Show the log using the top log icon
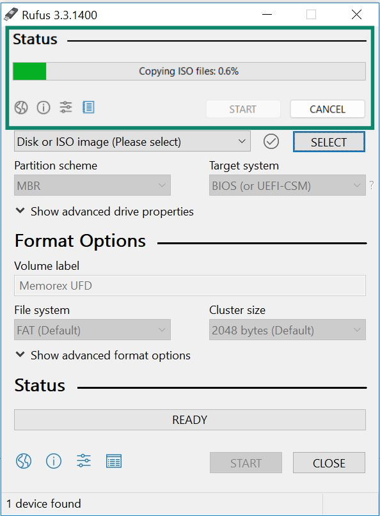Screen dimensions: 380x516 pos(88,107)
